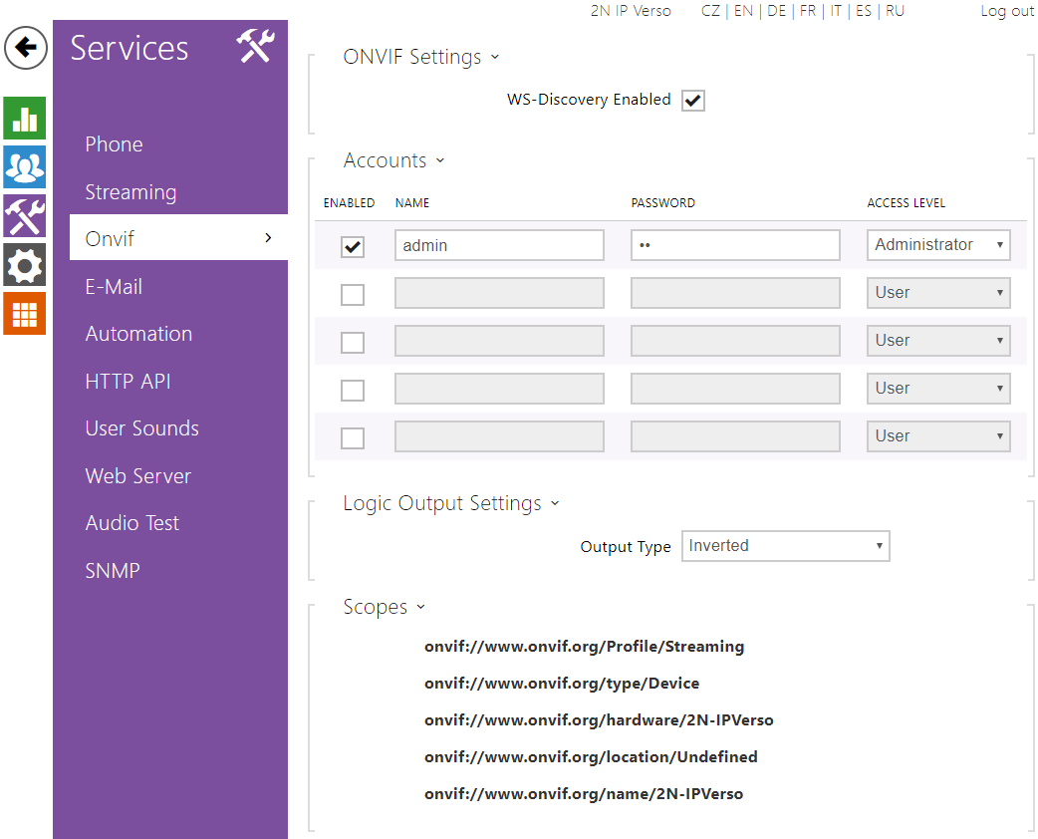Click the Log out link
The width and height of the screenshot is (1038, 839).
pos(1007,11)
